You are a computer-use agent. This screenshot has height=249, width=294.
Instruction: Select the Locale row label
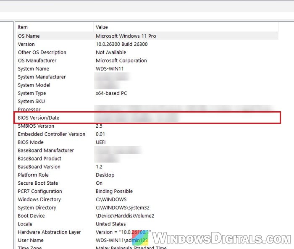(x=25, y=224)
